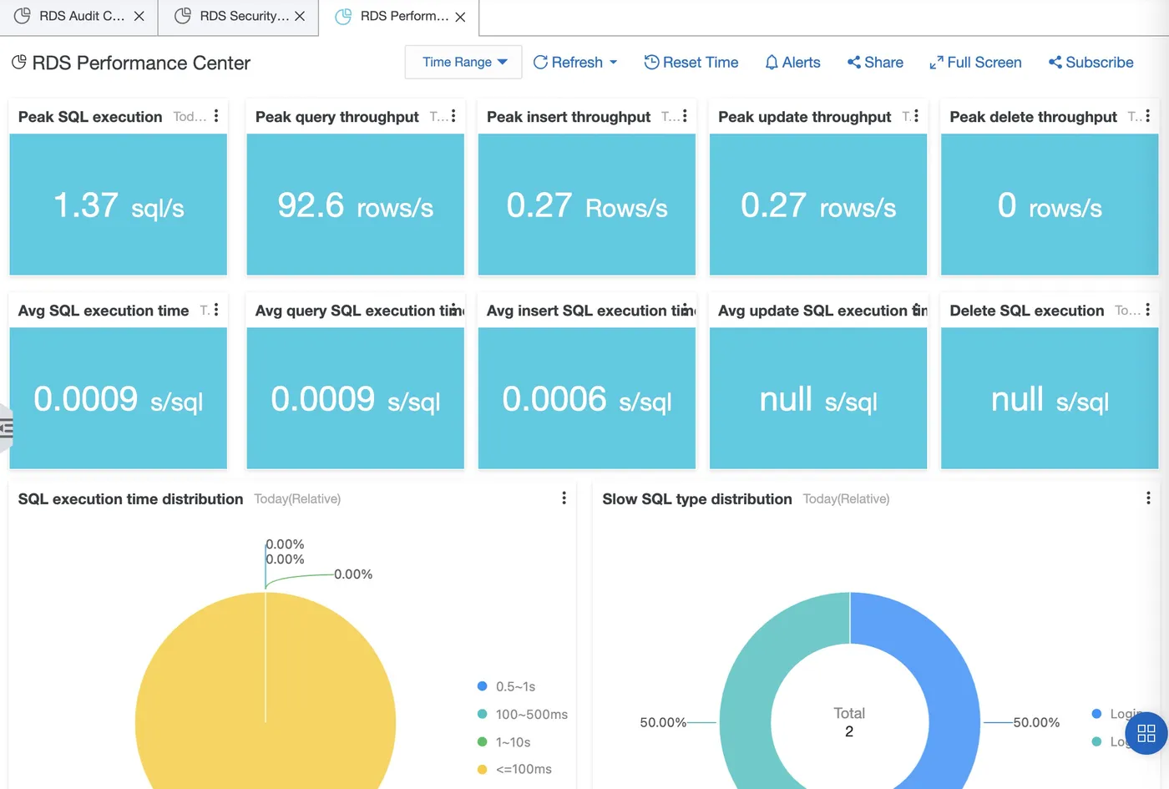Open Peak insert throughput options menu
The image size is (1169, 789).
(x=685, y=116)
